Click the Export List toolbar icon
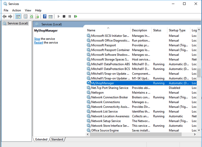The width and height of the screenshot is (202, 147). [37, 16]
